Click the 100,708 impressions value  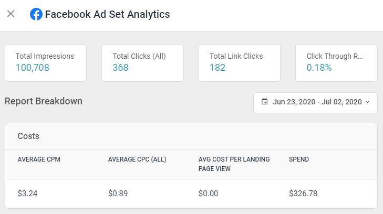33,68
